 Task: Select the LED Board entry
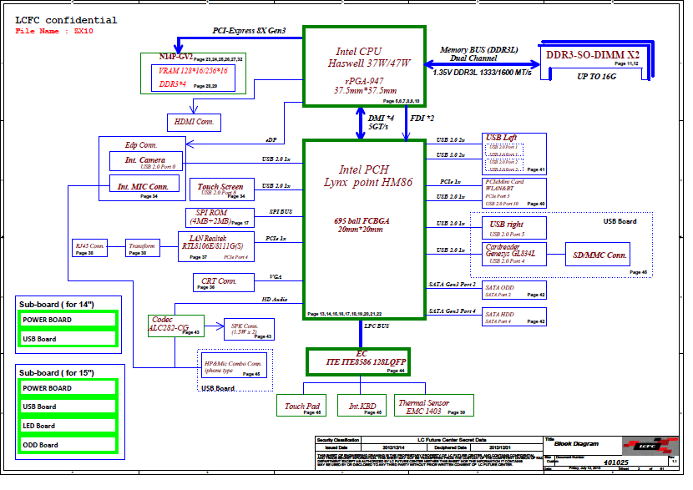point(68,426)
